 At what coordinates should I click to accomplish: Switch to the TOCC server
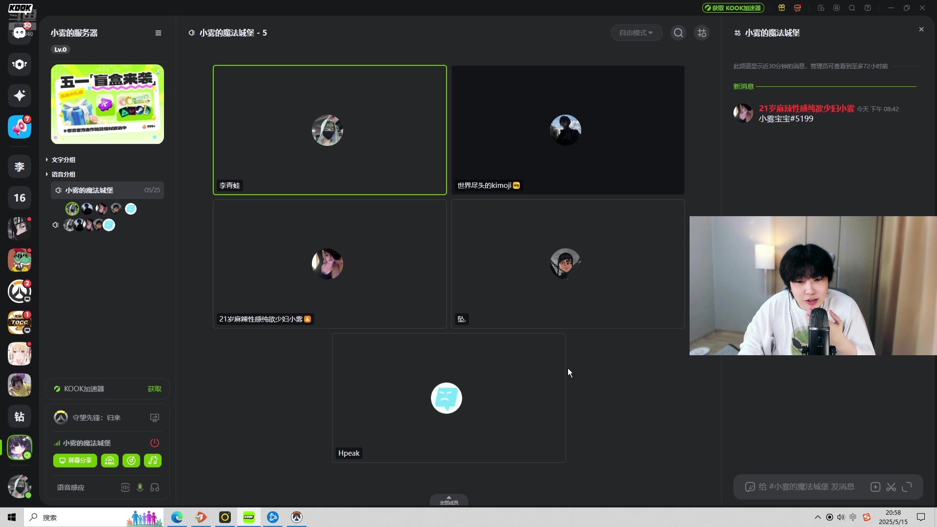[20, 323]
